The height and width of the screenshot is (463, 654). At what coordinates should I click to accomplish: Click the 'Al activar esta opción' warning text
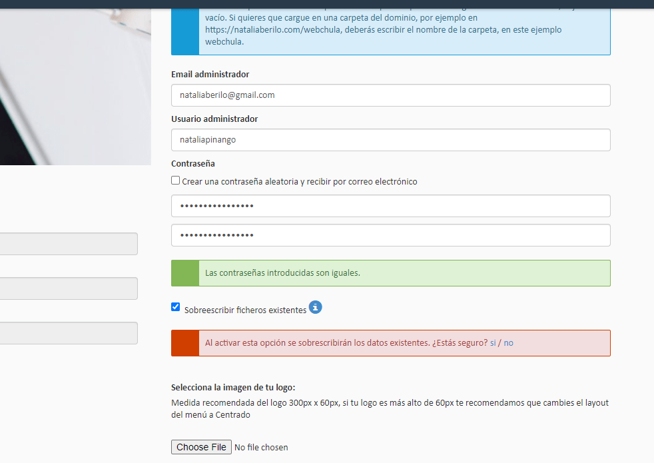346,343
